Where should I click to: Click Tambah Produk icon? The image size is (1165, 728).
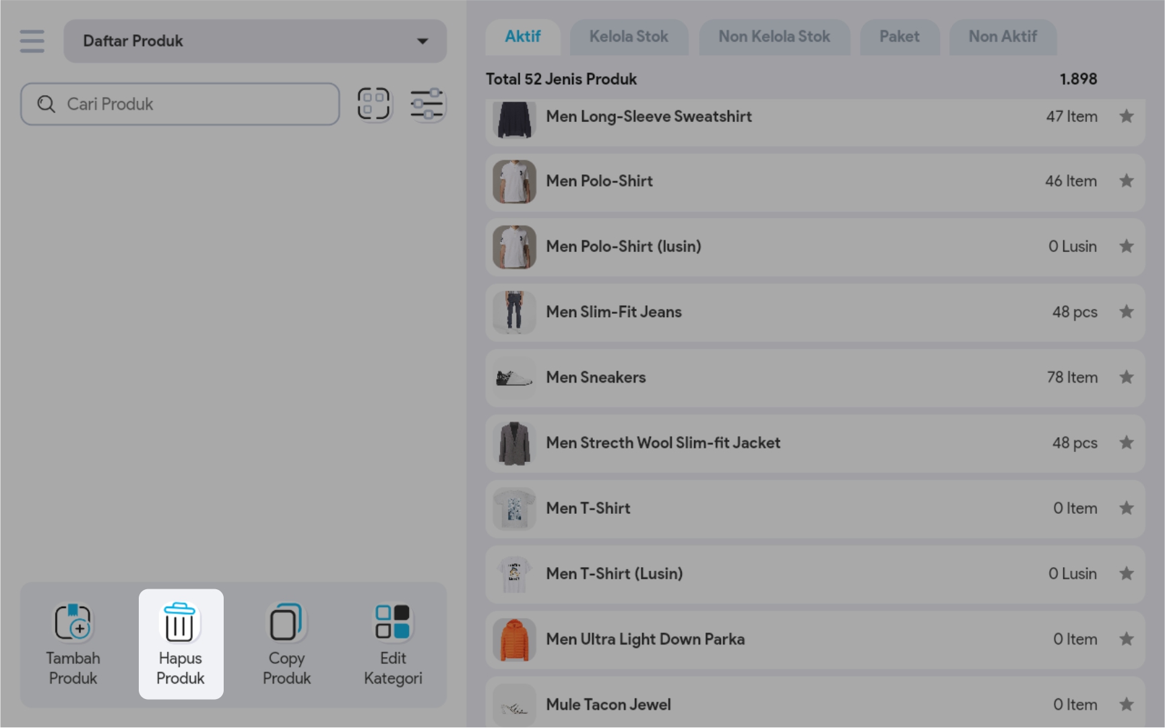coord(73,622)
